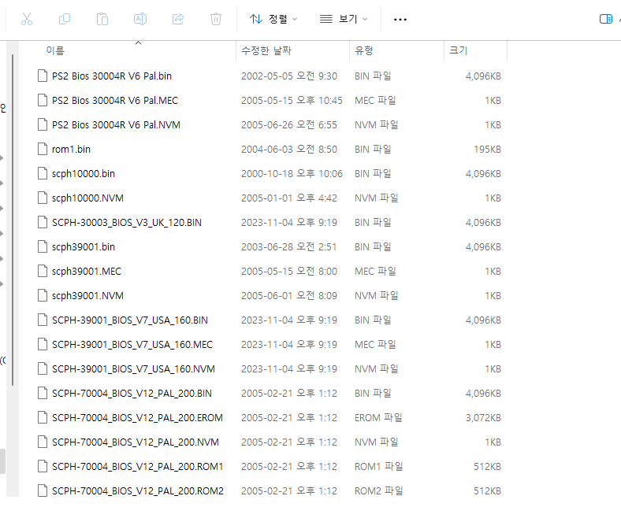Image resolution: width=621 pixels, height=507 pixels.
Task: Click file icon of scph10000.bin
Action: pos(43,173)
